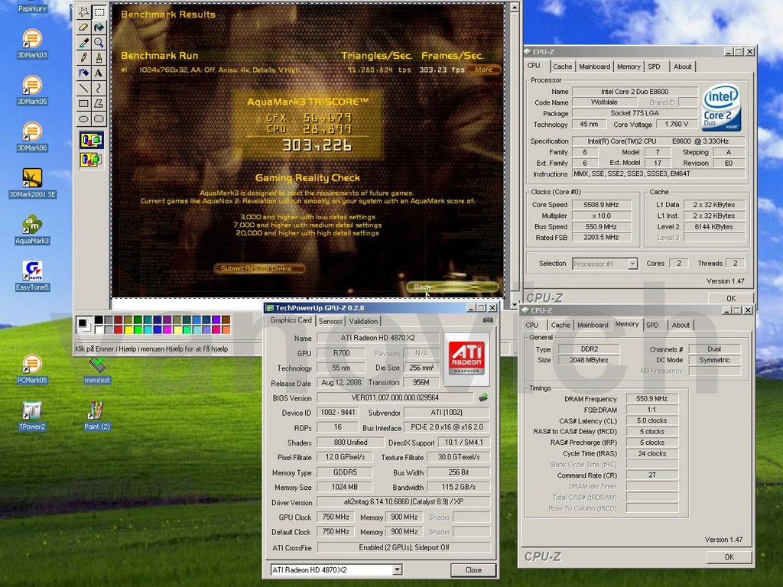Click the GPU-Z Driver Version field
This screenshot has width=783, height=587.
[404, 502]
